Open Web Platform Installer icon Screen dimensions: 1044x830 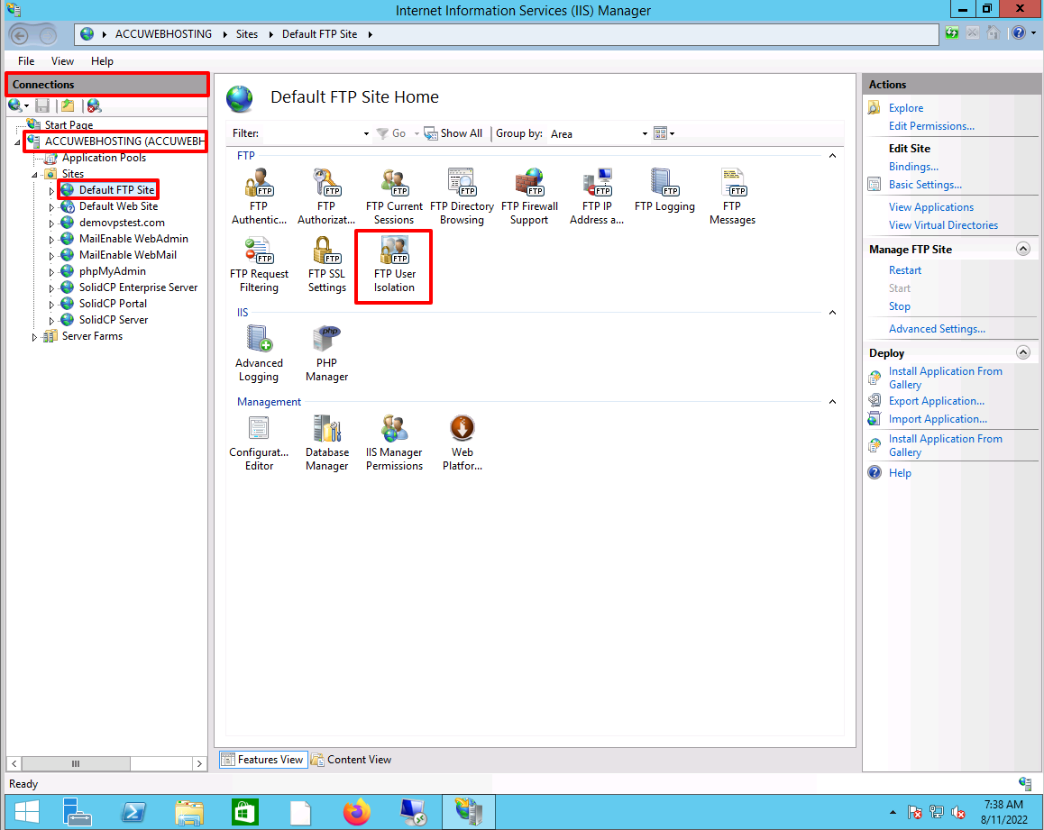462,443
